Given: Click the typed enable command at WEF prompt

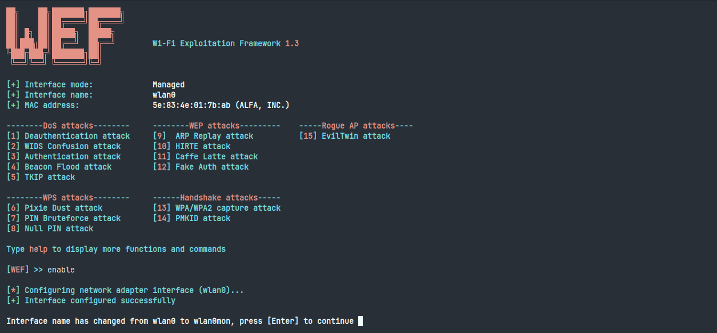Looking at the screenshot, I should [x=61, y=270].
